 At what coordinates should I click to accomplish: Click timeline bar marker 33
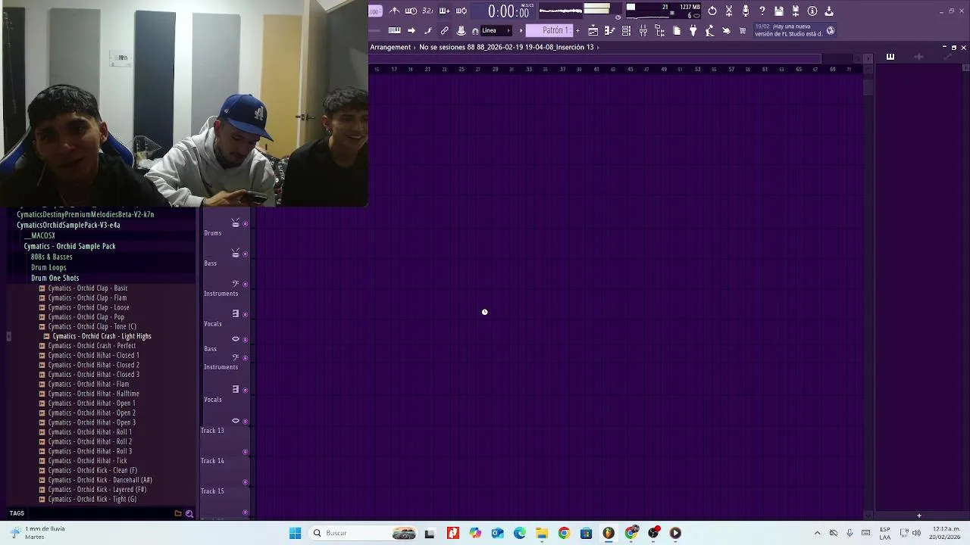click(529, 69)
